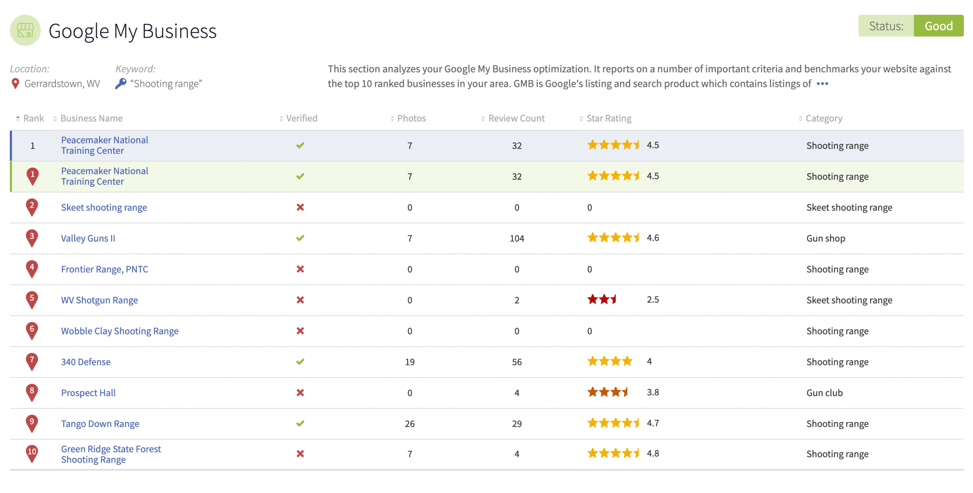Click the photos count 26 for Tango Down Range
973x493 pixels.
(409, 424)
